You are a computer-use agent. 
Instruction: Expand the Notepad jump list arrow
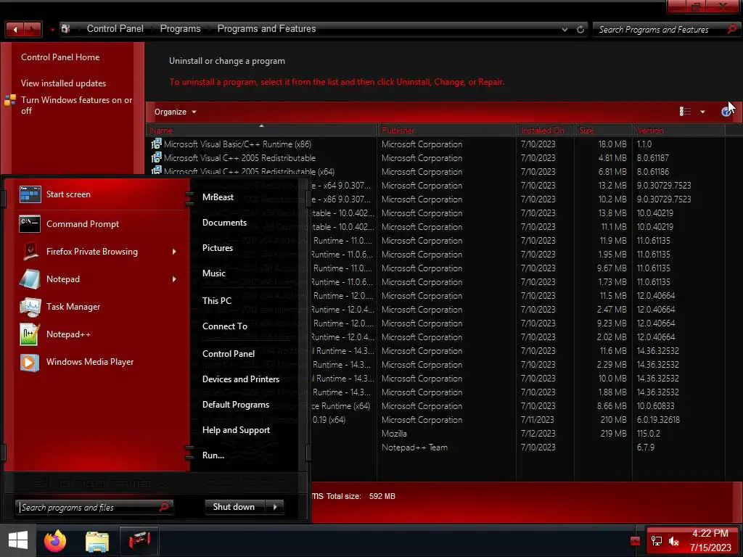pos(174,279)
